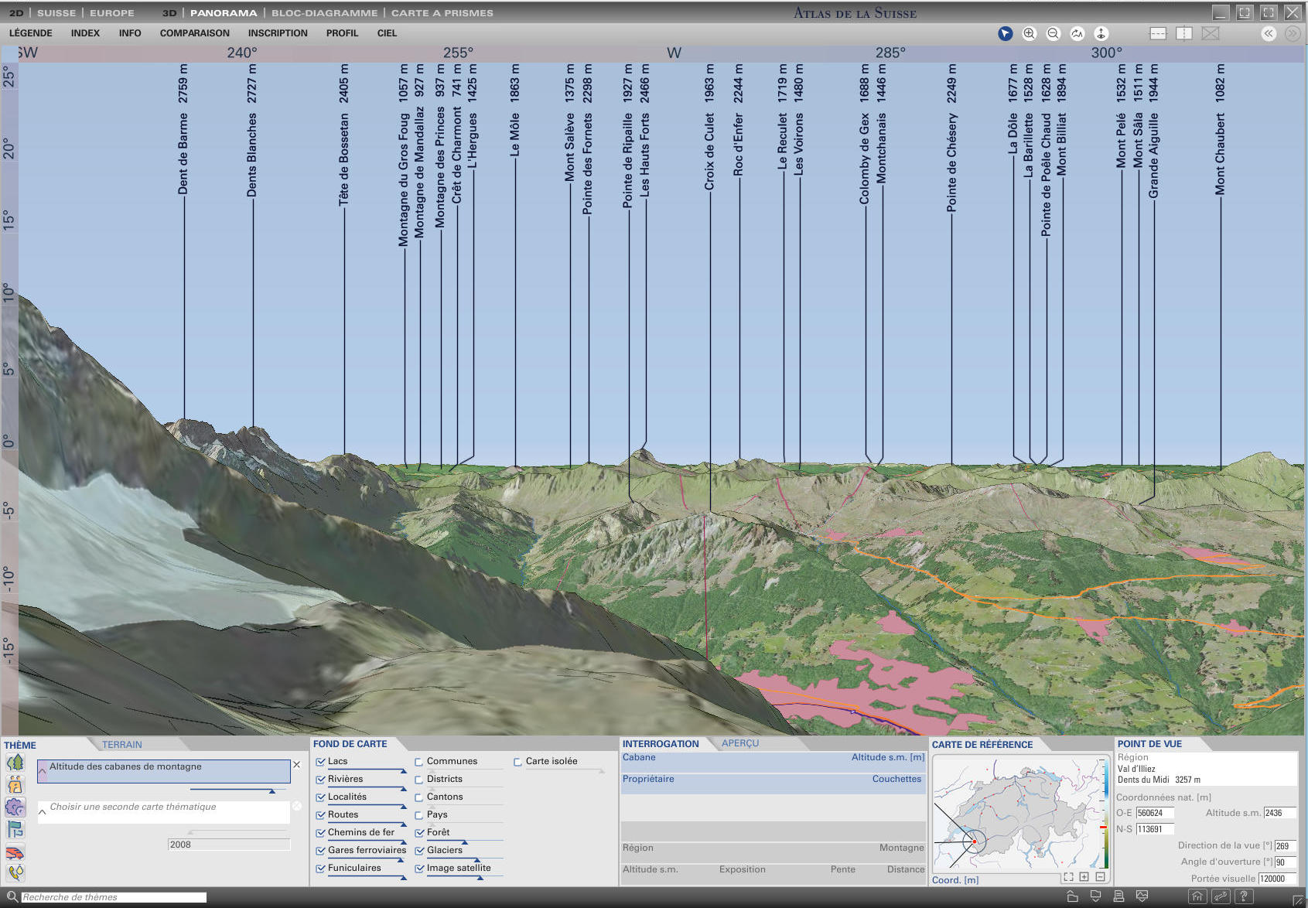Switch to BLOC-DIAGRAMME view mode
The image size is (1308, 908).
[324, 13]
